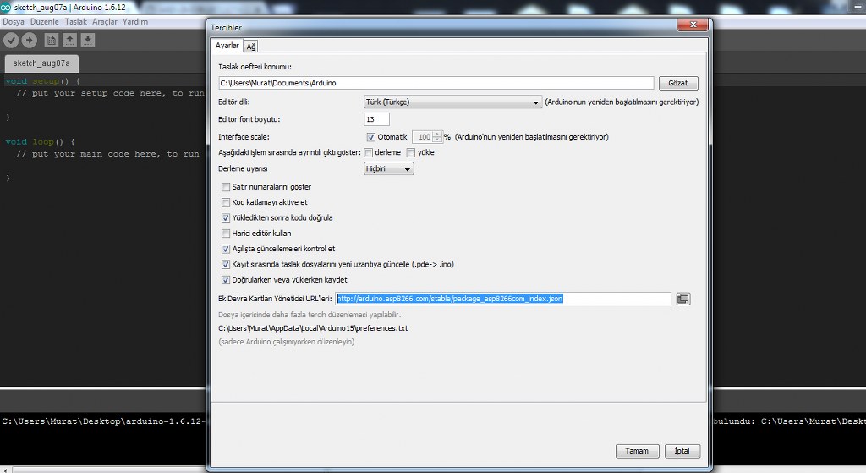866x473 pixels.
Task: Switch to the Ağ tab
Action: 250,47
